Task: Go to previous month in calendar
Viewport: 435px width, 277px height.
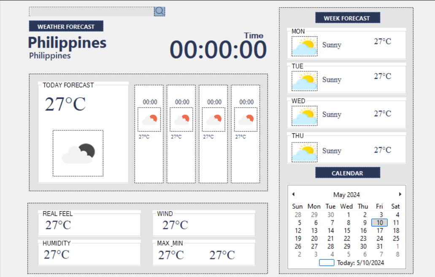Action: (293, 194)
